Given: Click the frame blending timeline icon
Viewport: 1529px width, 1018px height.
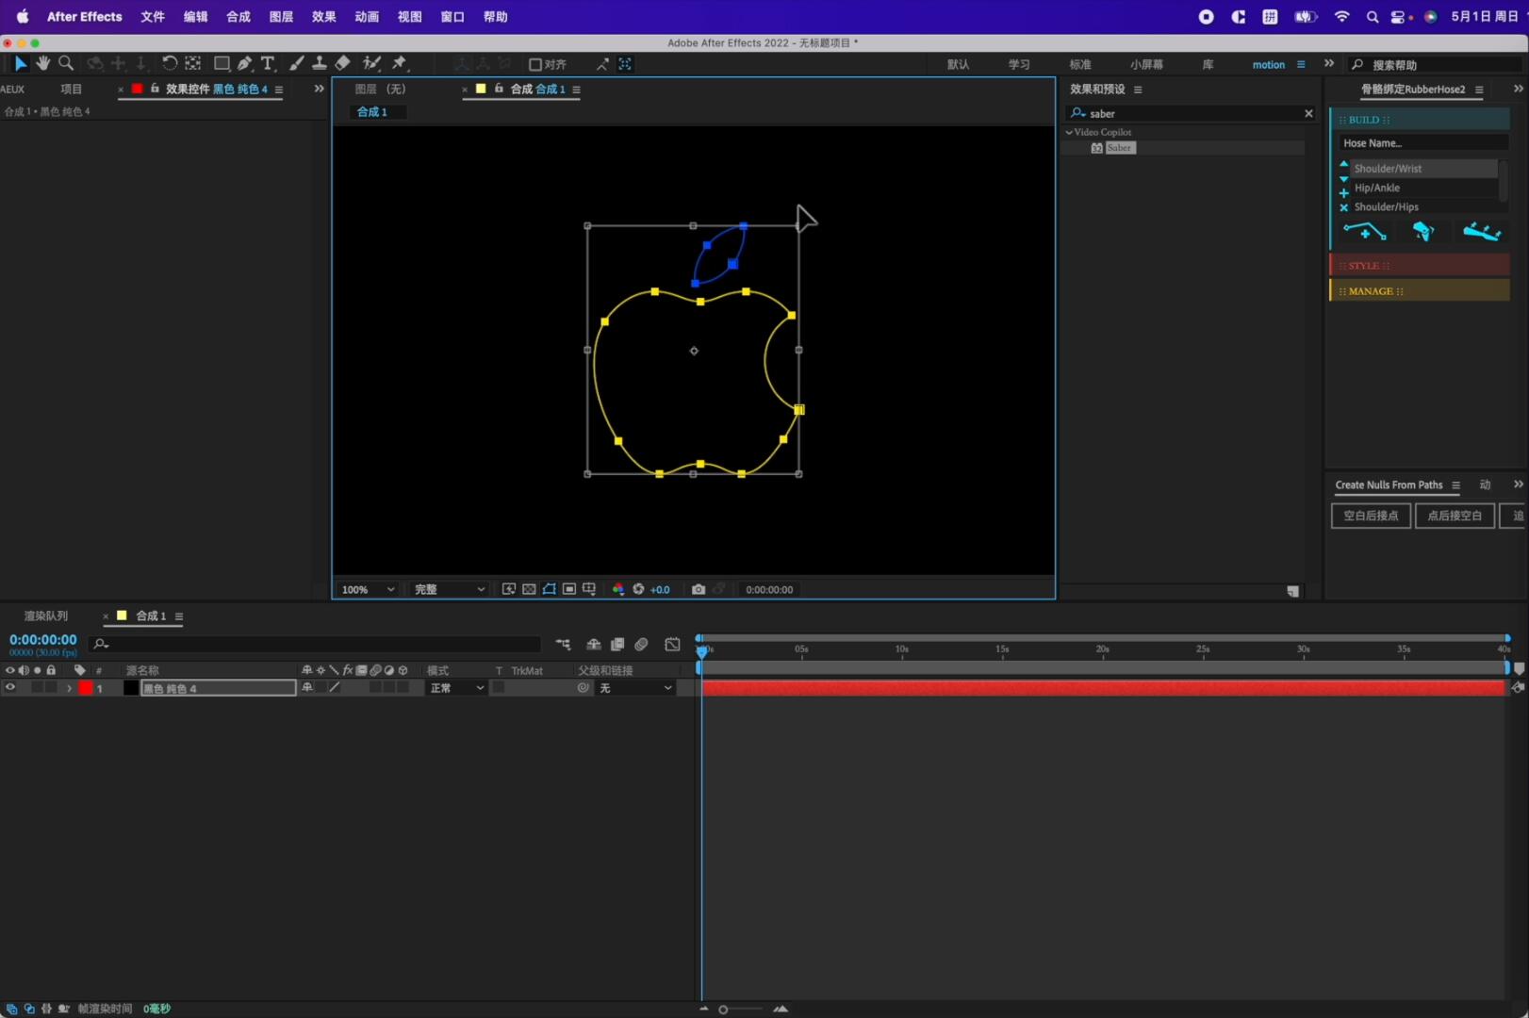Looking at the screenshot, I should [617, 645].
